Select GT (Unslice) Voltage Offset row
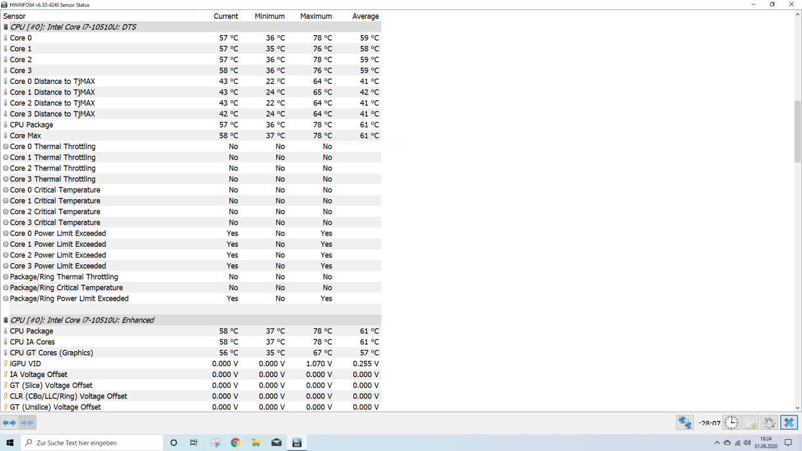 (x=190, y=407)
